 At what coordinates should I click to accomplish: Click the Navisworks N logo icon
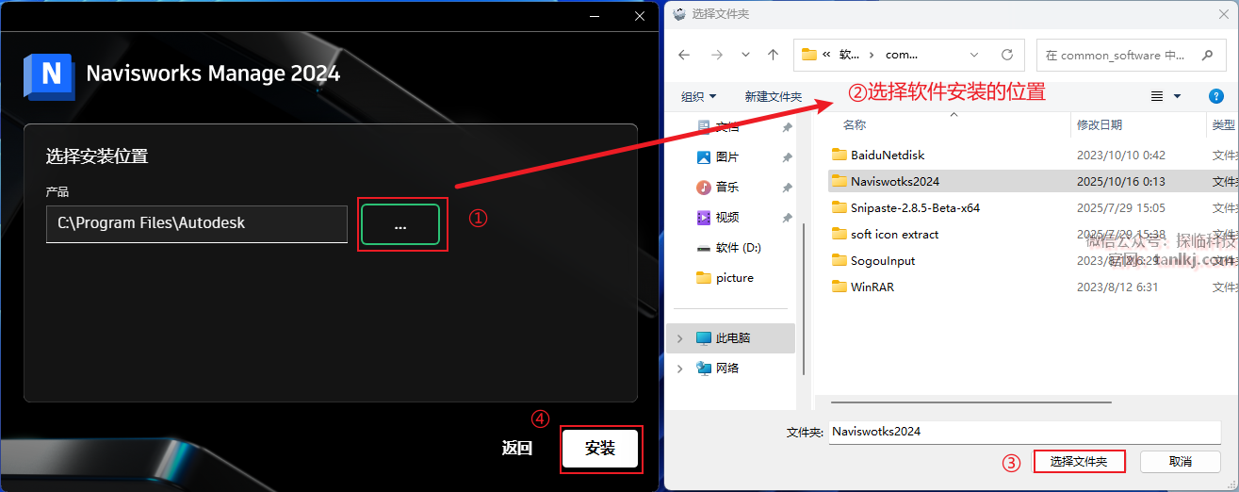49,75
